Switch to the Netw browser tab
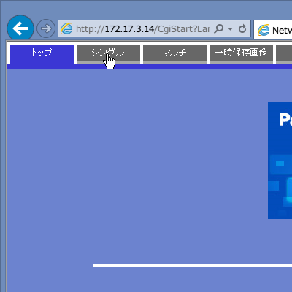 point(273,30)
